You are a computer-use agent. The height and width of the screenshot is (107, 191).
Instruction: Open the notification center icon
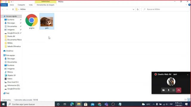tap(186, 104)
